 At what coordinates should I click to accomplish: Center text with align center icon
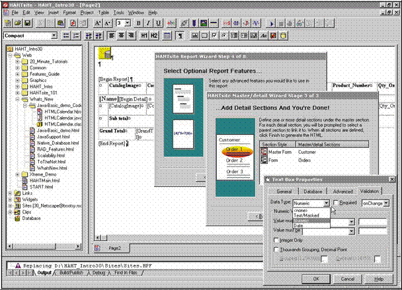pyautogui.click(x=121, y=36)
